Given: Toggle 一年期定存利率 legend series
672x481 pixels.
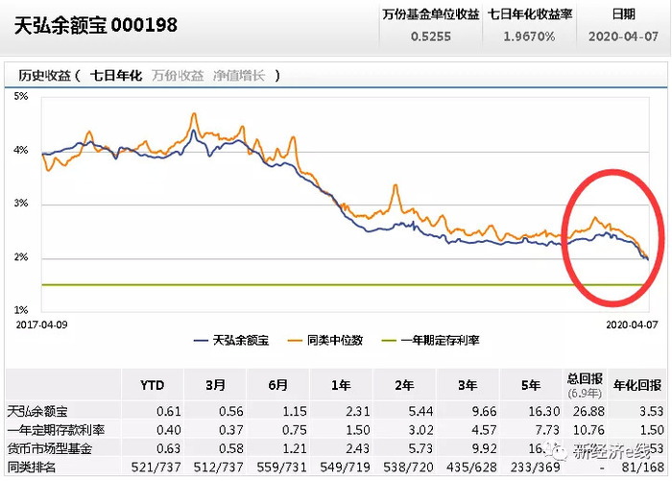Looking at the screenshot, I should 430,341.
